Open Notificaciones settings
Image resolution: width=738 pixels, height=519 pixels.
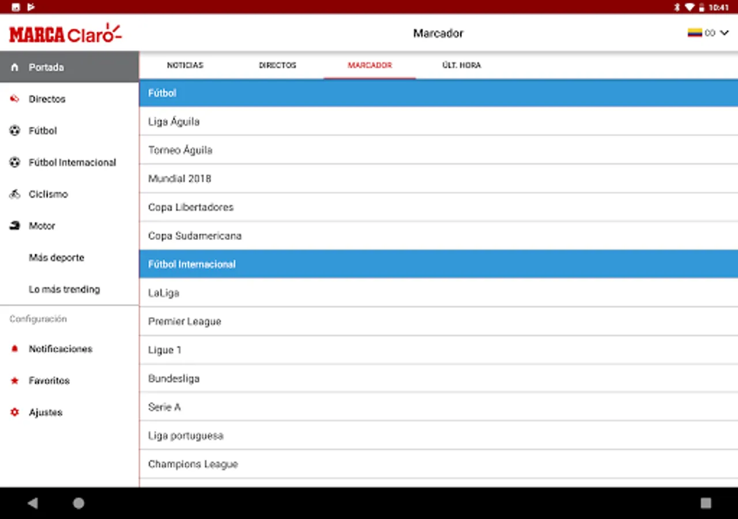click(69, 349)
